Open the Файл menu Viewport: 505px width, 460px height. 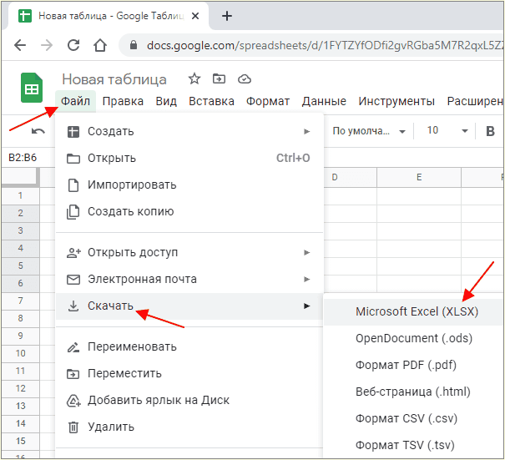pyautogui.click(x=75, y=101)
